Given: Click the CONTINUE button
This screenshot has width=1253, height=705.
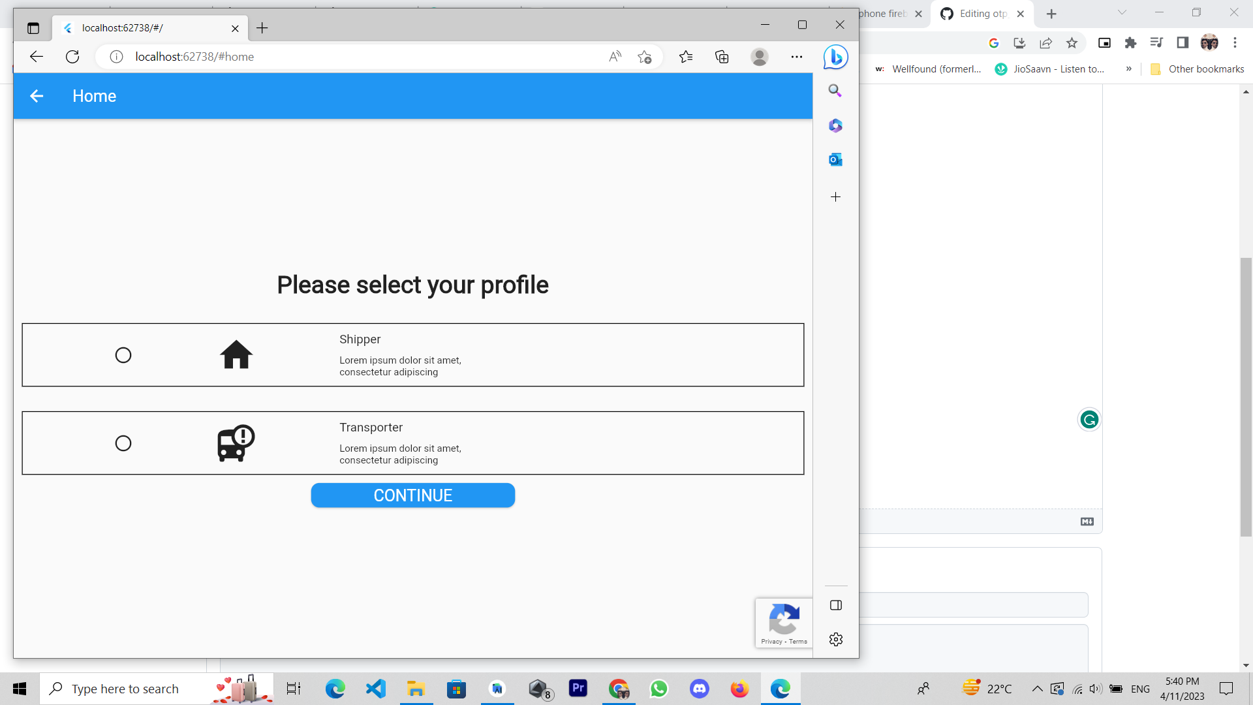Looking at the screenshot, I should coord(412,495).
